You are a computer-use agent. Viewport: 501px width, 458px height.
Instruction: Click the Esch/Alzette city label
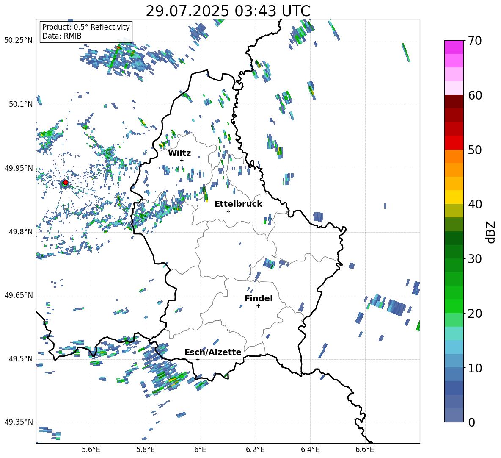pyautogui.click(x=213, y=352)
